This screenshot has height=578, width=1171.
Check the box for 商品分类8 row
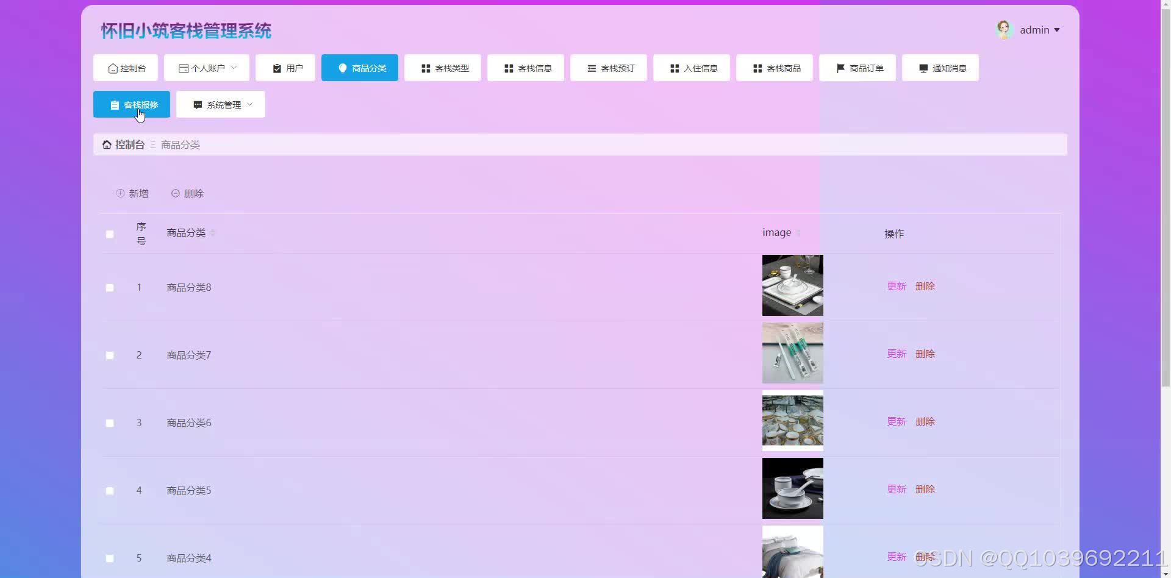(110, 288)
